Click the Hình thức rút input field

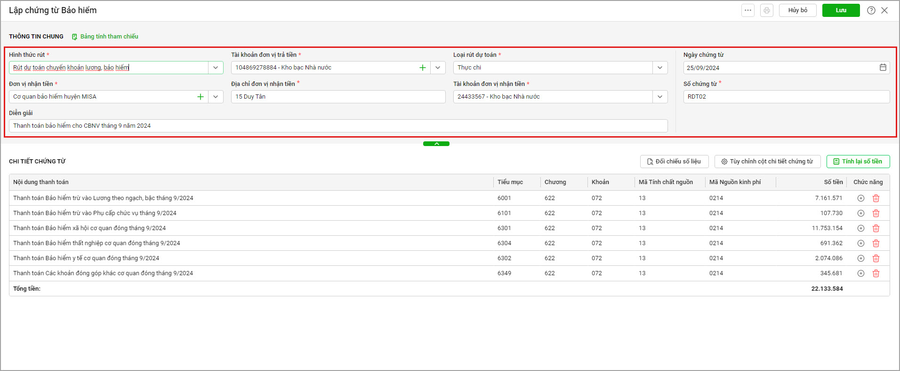[x=109, y=68]
